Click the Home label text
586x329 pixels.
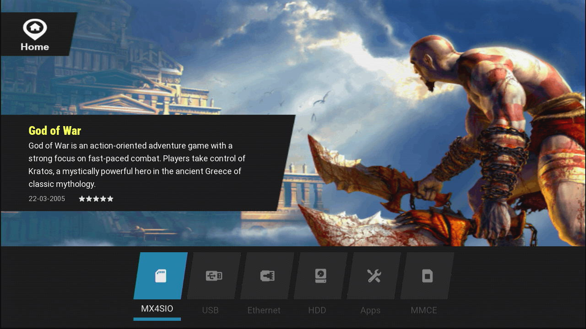coord(35,47)
